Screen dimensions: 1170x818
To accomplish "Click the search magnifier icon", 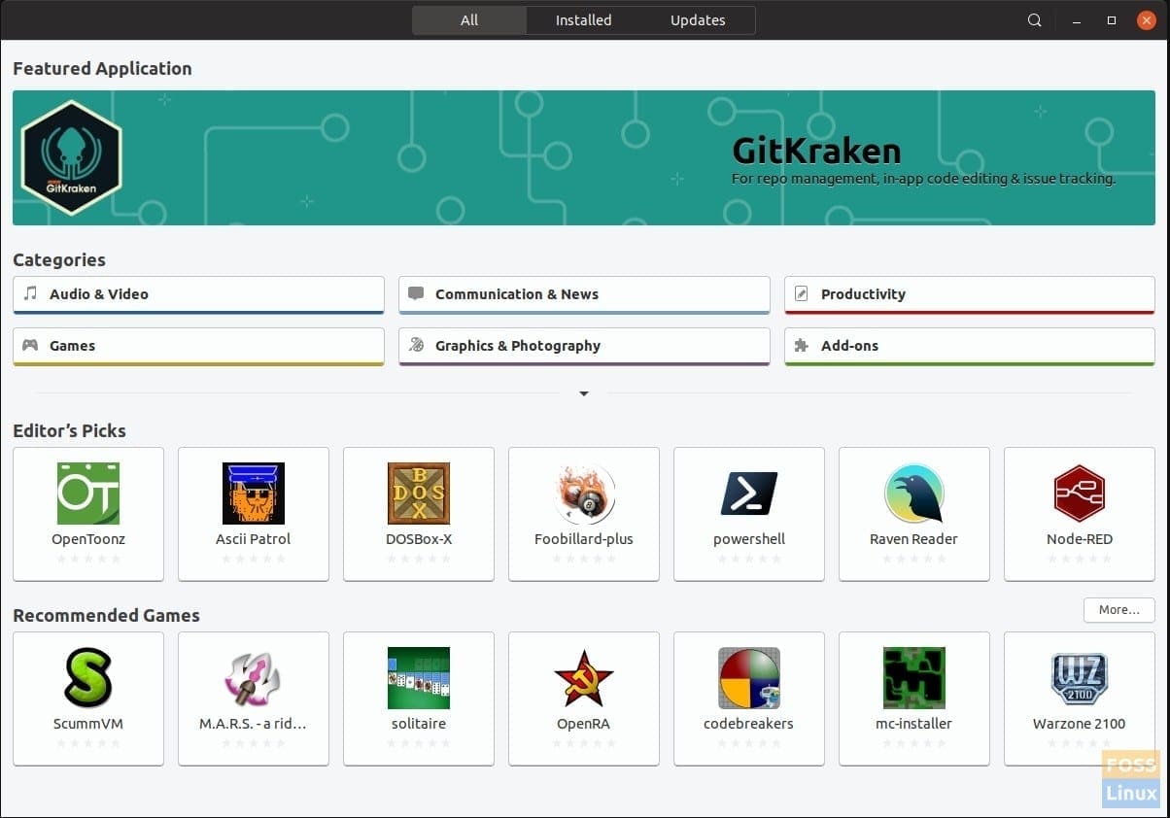I will (x=1035, y=20).
